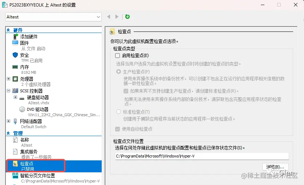The image size is (304, 185).
Task: Click the SCSI 控制器 icon
Action: pyautogui.click(x=15, y=91)
